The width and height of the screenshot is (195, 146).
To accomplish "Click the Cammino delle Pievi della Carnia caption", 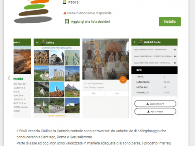I will coord(56,48).
